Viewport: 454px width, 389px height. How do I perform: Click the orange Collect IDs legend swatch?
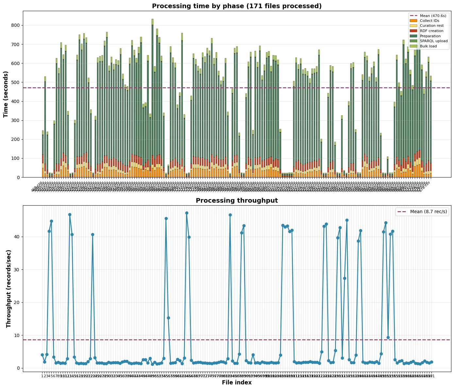(x=413, y=21)
